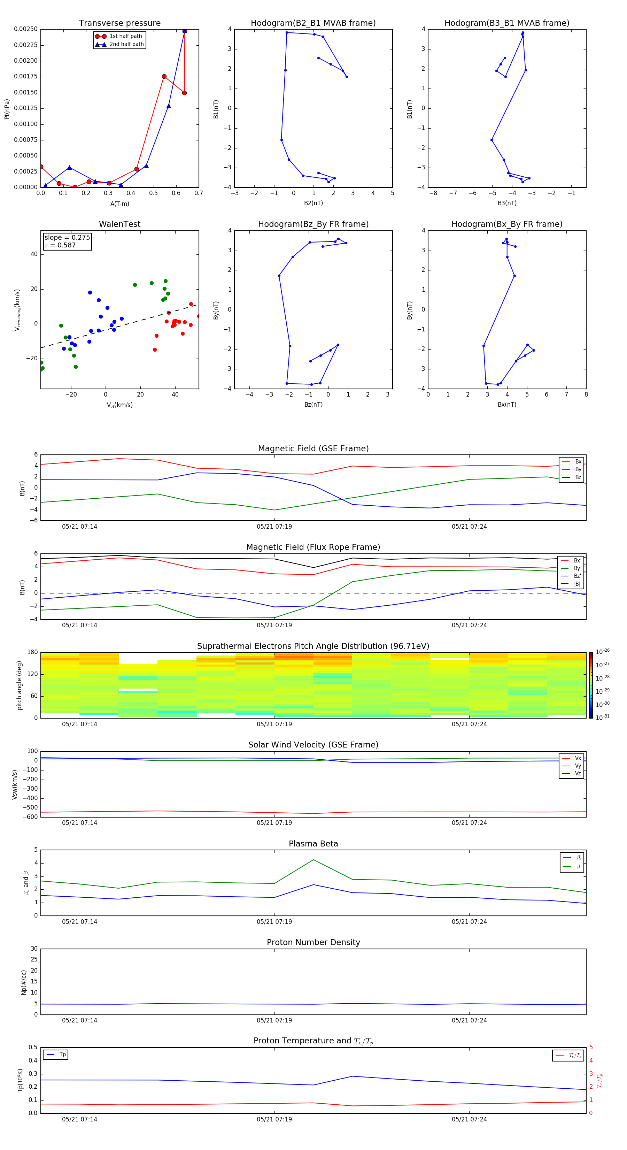
Task: Click the 'Hodogram(B2_B1 MVAB frame)' title
Action: pyautogui.click(x=313, y=23)
